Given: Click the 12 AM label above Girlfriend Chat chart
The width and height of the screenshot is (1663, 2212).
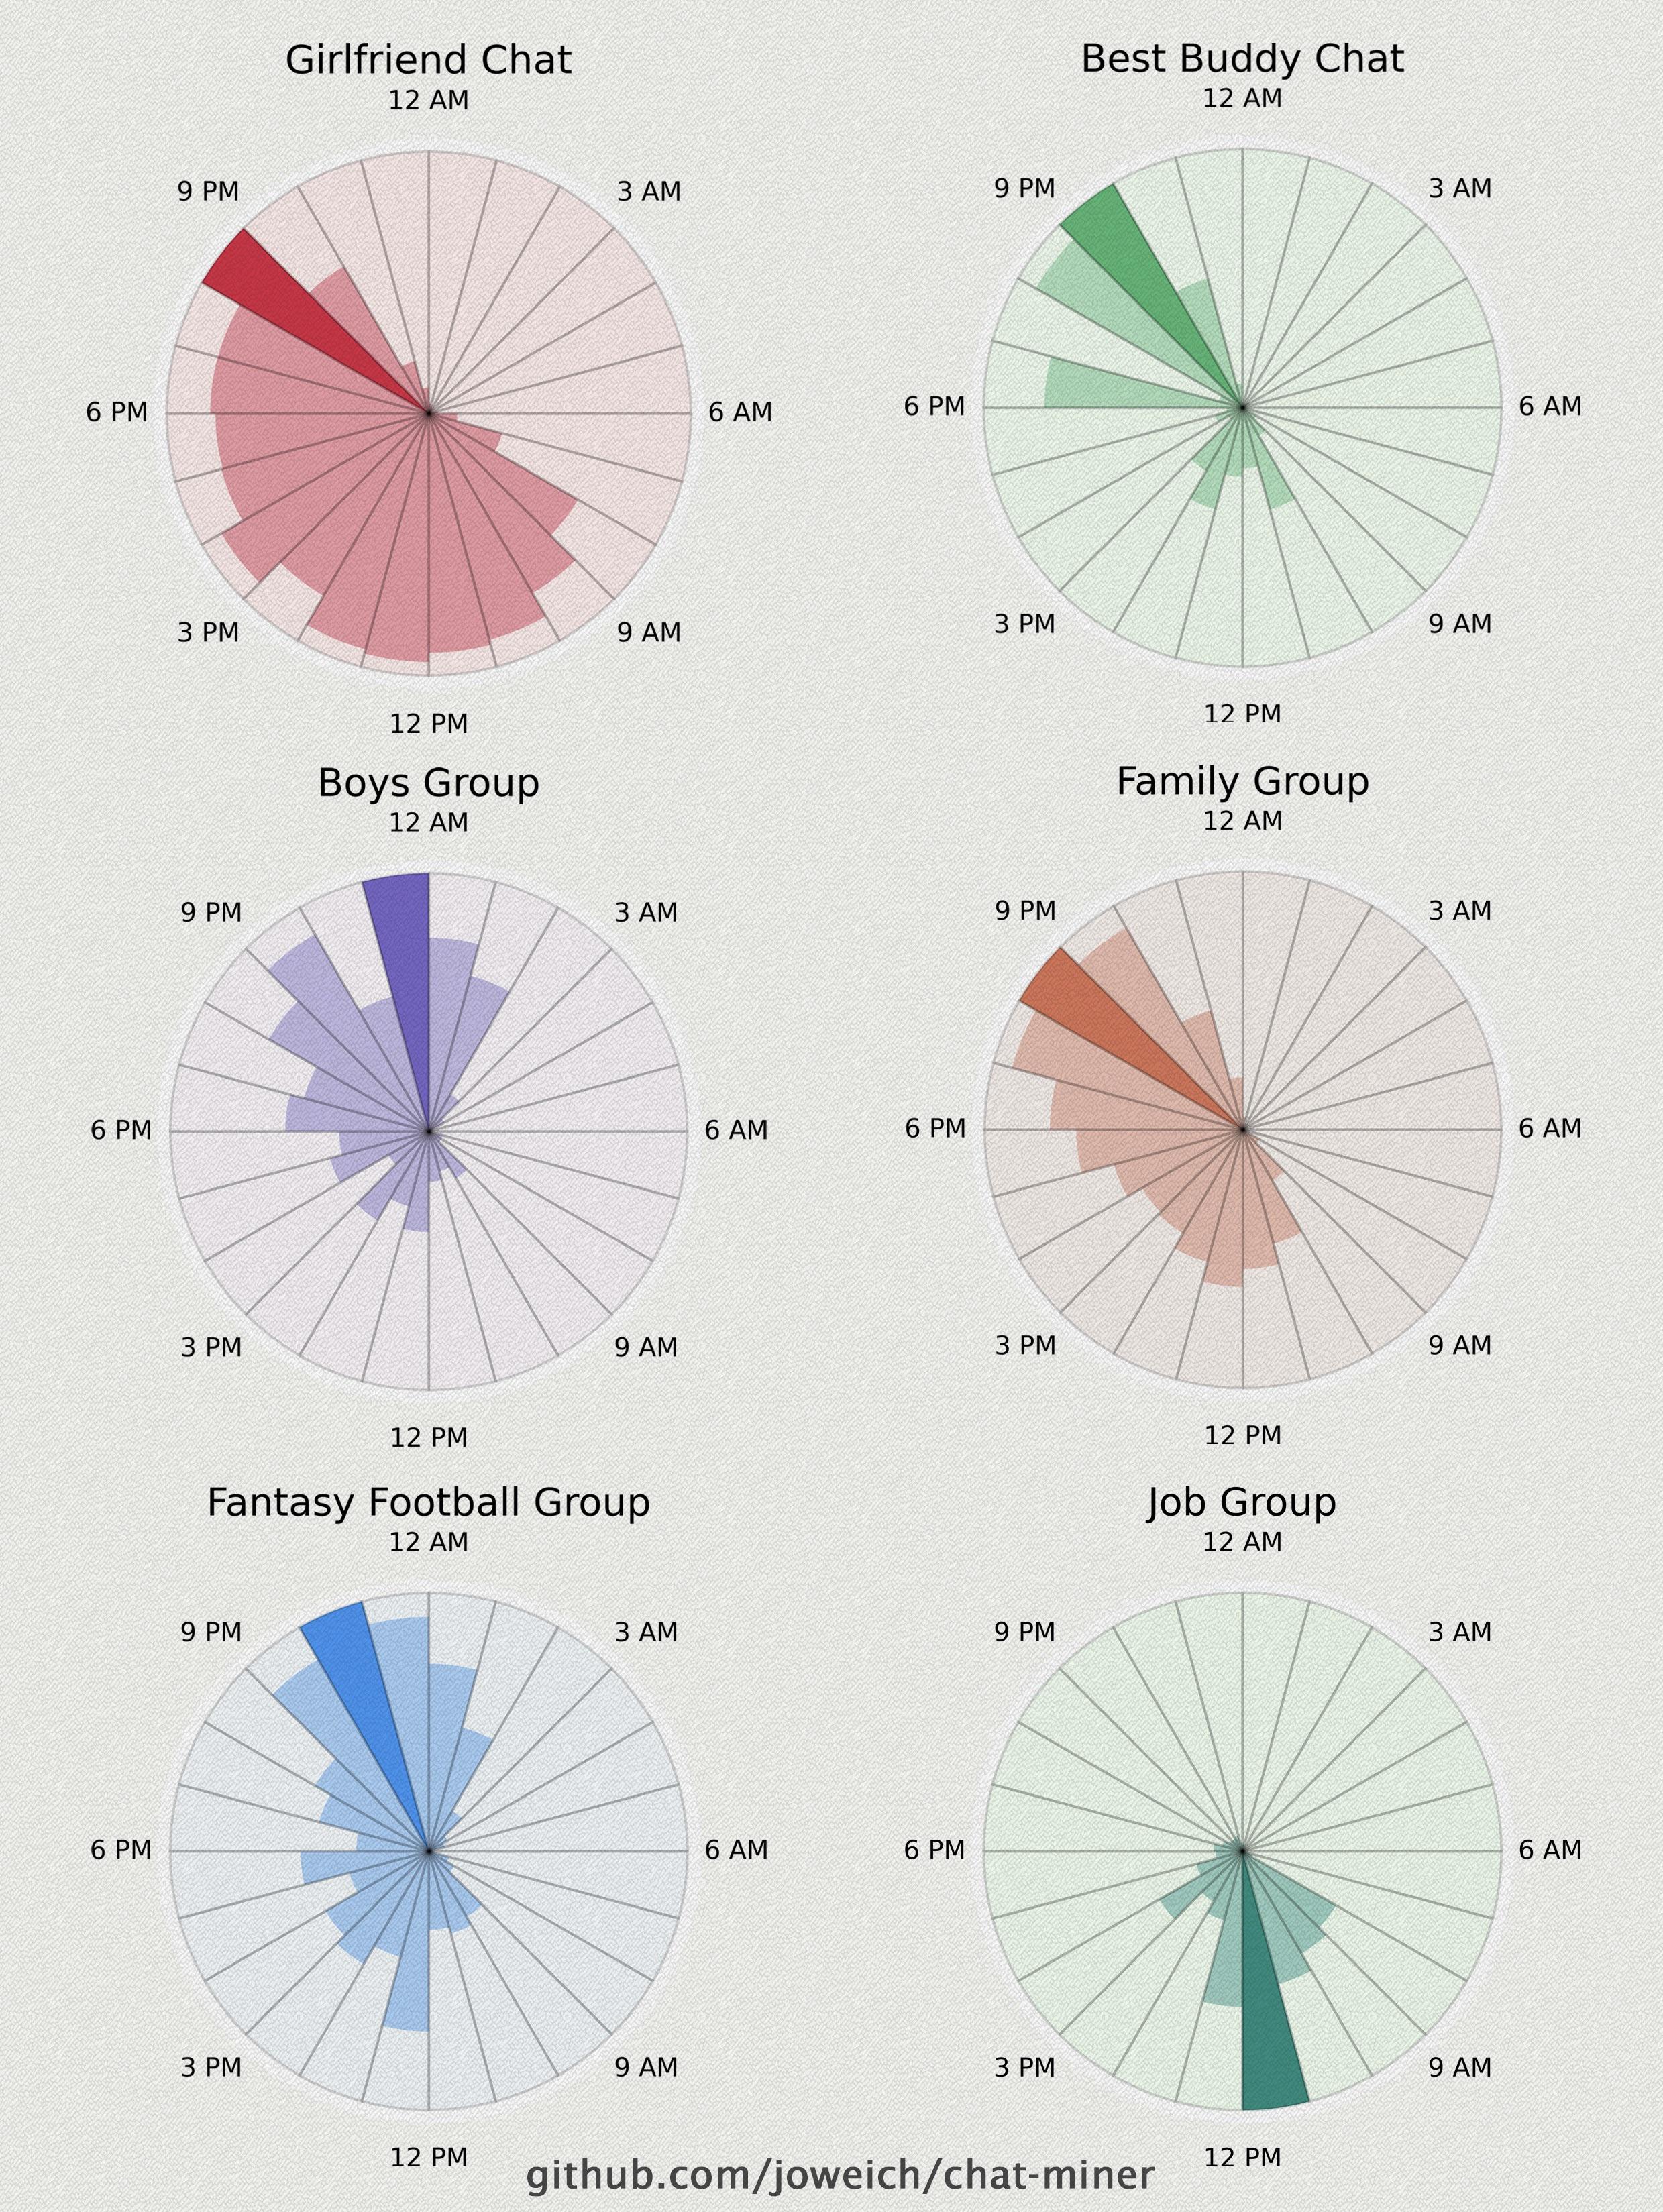Looking at the screenshot, I should (x=428, y=100).
